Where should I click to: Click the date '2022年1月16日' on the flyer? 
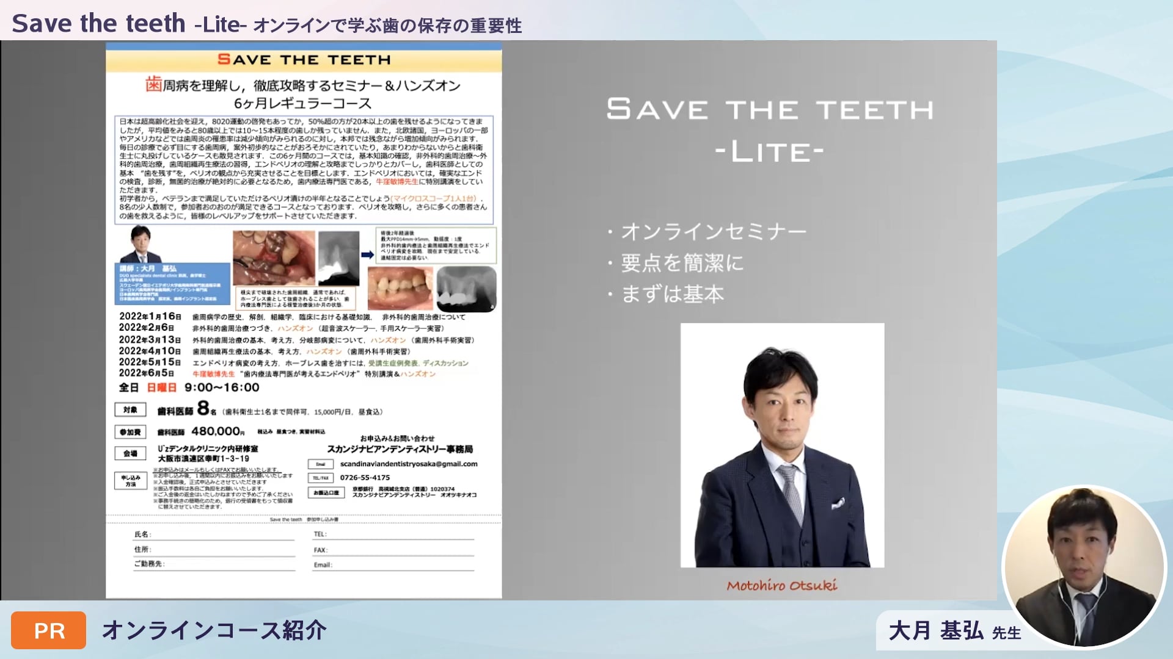(150, 317)
